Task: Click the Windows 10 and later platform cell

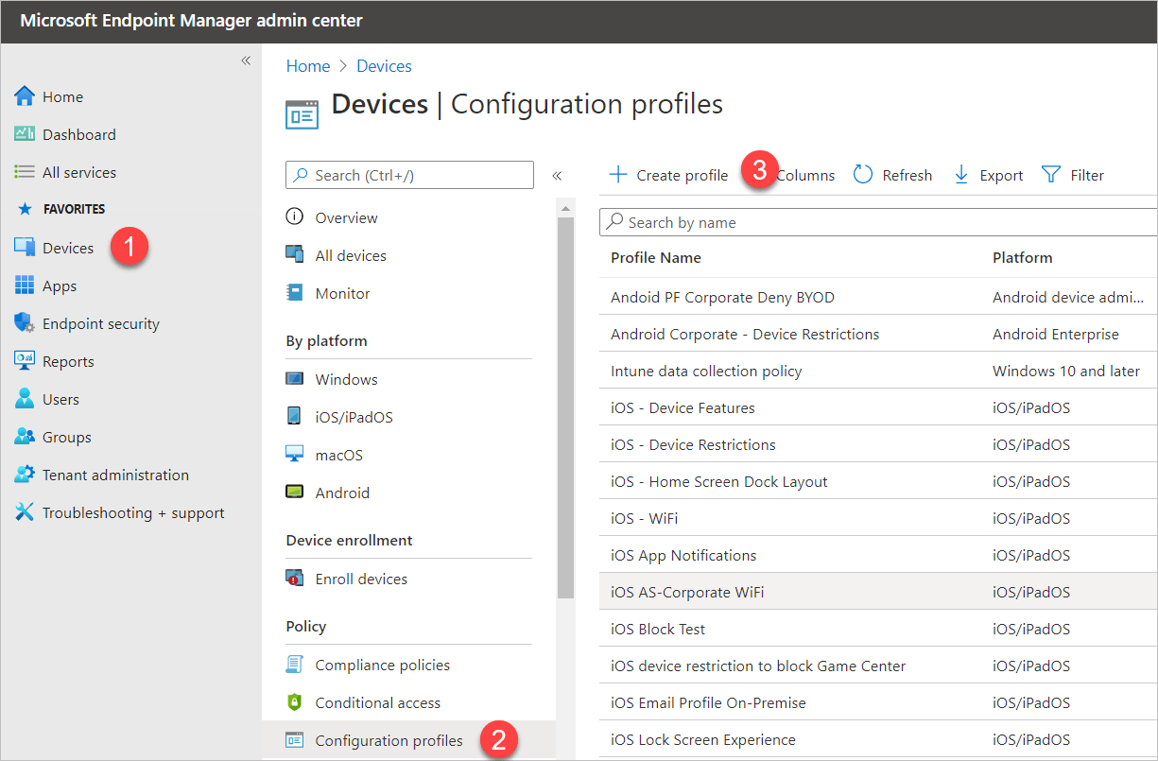Action: pos(1066,371)
